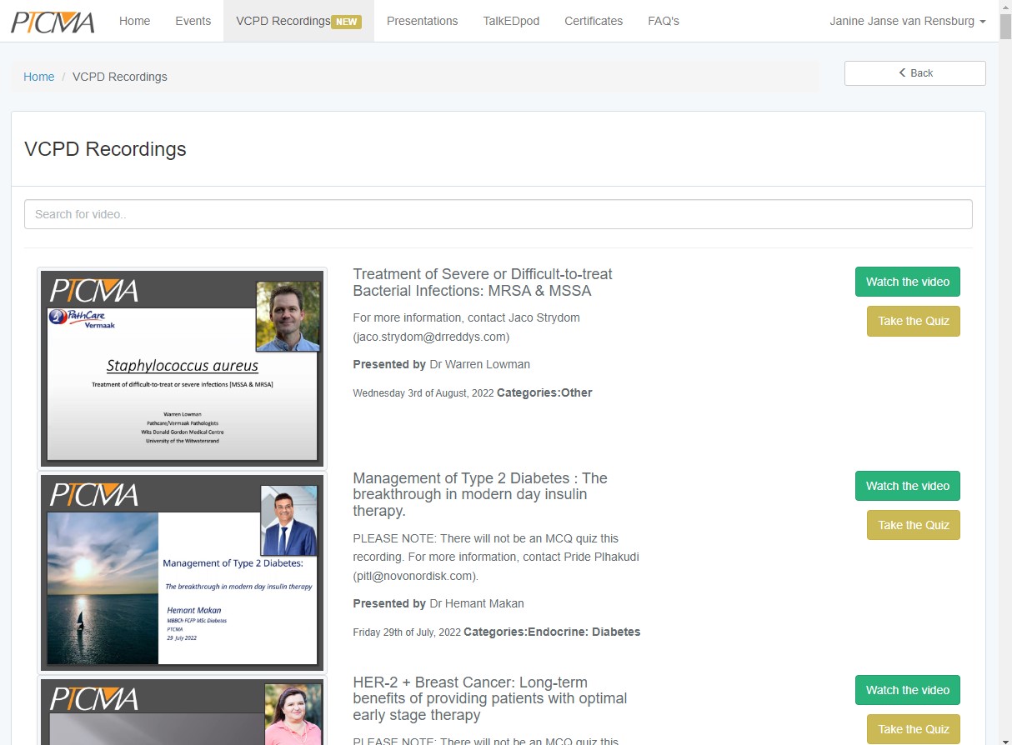Take the Quiz for MRSA & MSSA recording
This screenshot has height=745, width=1012.
point(914,321)
